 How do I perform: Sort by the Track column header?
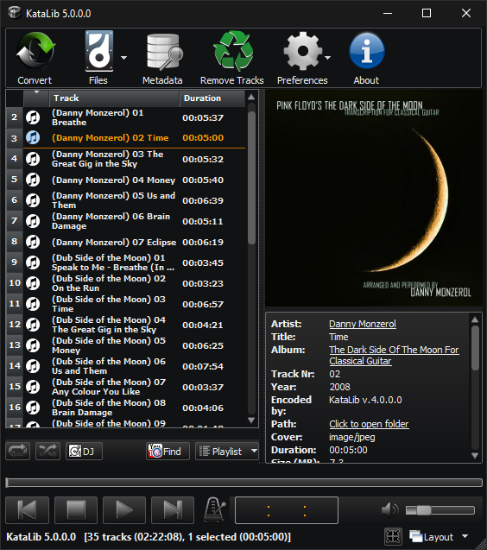click(x=114, y=98)
